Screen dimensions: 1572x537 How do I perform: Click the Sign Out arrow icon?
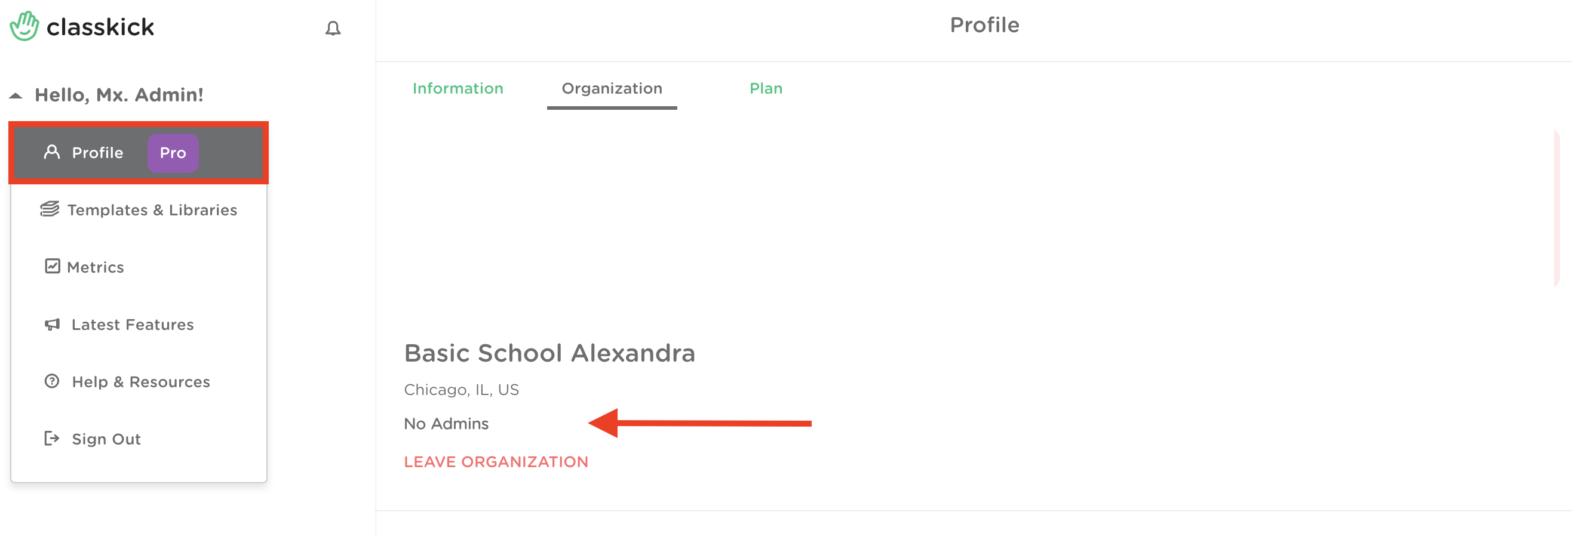[x=52, y=439]
